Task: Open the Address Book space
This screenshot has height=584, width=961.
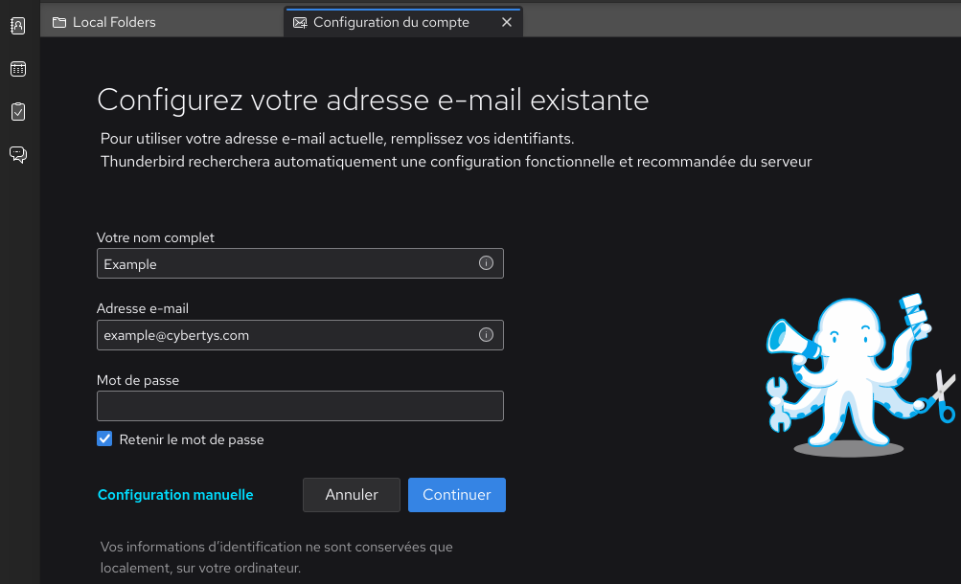Action: pyautogui.click(x=17, y=26)
